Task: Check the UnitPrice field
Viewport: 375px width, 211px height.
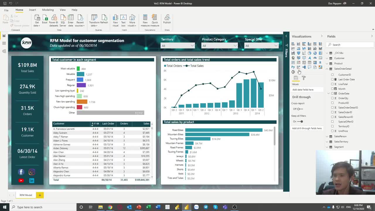Action: click(x=333, y=131)
